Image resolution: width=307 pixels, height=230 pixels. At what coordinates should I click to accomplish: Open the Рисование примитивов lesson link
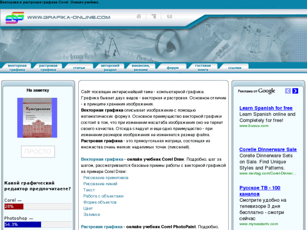(x=106, y=178)
